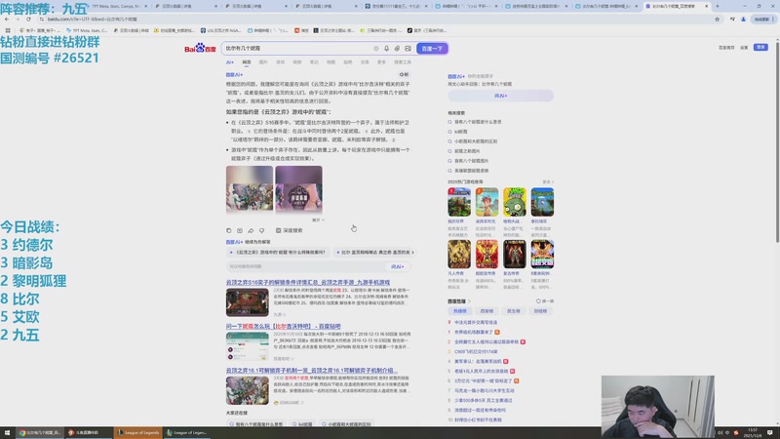Open the C909飞机 hot search item
This screenshot has width=780, height=439.
476,352
